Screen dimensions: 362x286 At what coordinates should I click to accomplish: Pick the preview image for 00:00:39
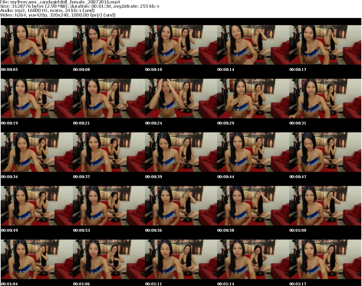coord(181,152)
